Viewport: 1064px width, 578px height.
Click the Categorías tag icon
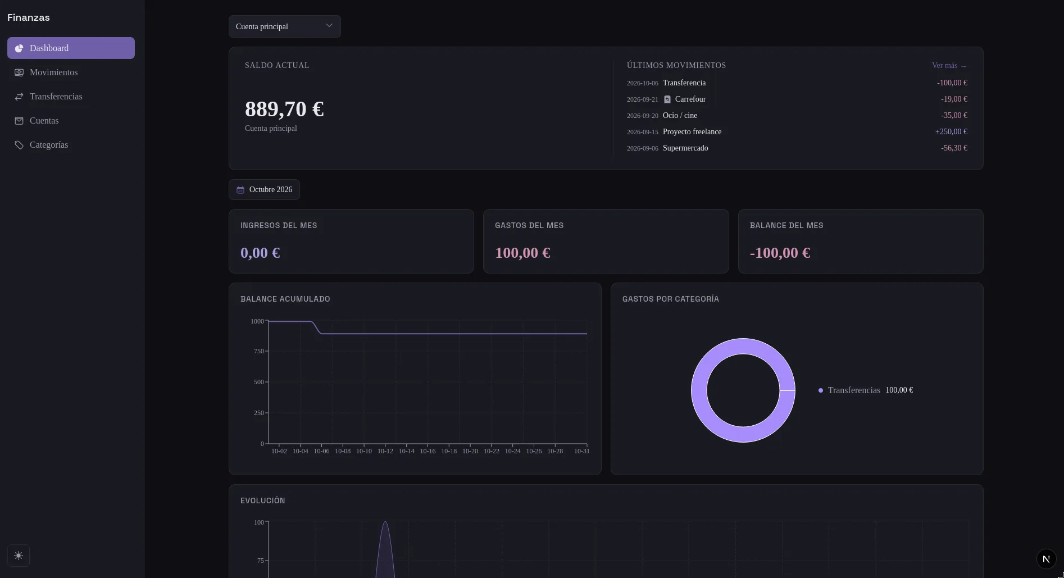click(x=19, y=145)
